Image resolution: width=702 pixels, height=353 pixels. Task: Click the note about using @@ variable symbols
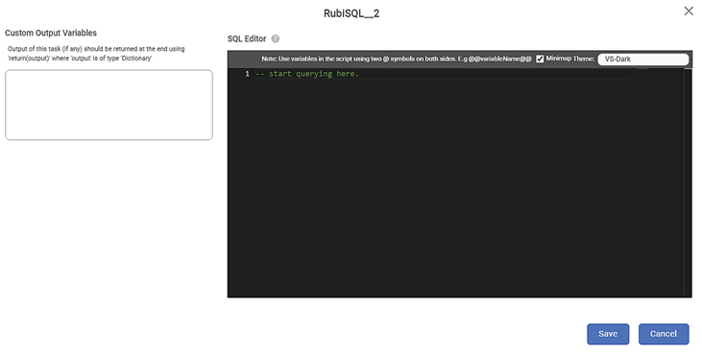pyautogui.click(x=397, y=59)
